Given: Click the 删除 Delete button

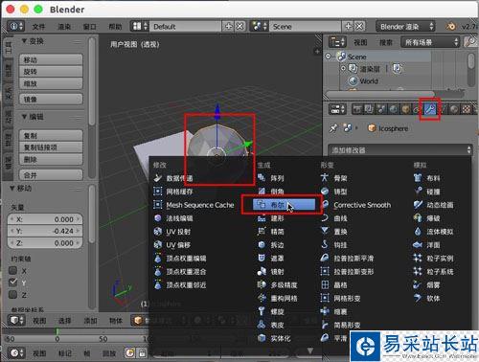Looking at the screenshot, I should point(51,159).
